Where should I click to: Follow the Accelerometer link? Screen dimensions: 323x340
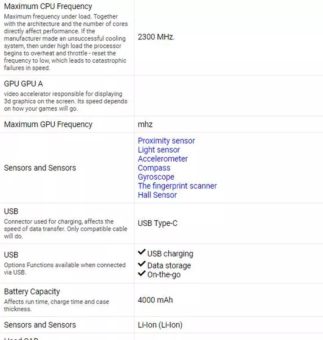pyautogui.click(x=163, y=159)
